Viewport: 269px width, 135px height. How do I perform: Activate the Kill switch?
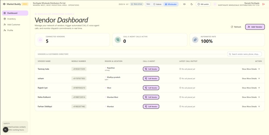tap(203, 4)
